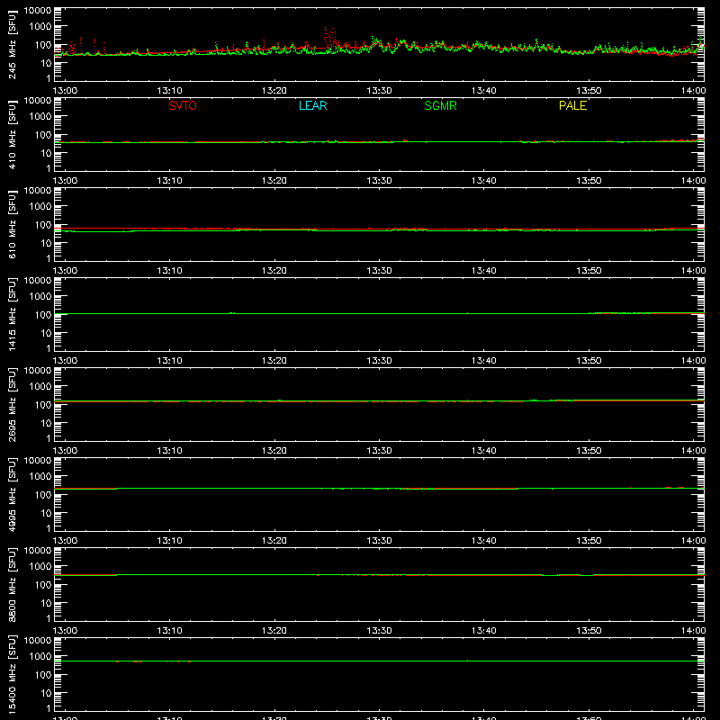Click 14:00 tick label under 610 MHz plot
The width and height of the screenshot is (720, 720).
693,271
